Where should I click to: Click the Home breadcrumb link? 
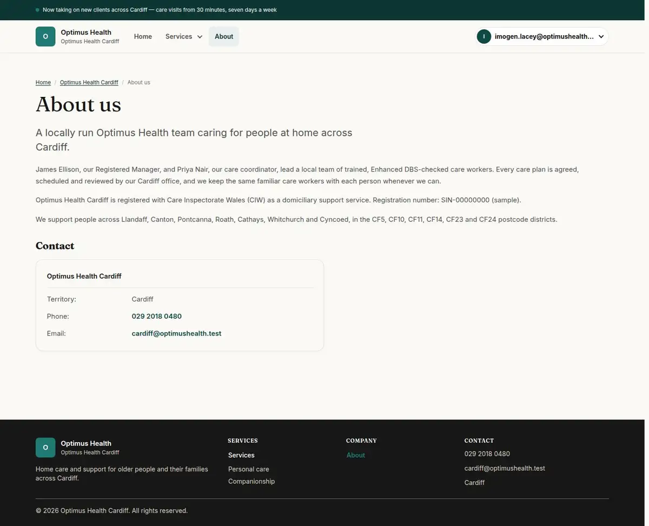click(43, 82)
